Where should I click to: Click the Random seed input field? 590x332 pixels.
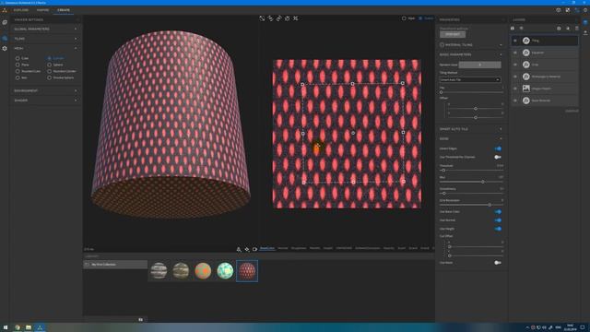click(479, 65)
